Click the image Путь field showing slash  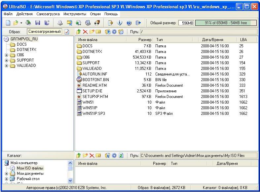pos(199,31)
